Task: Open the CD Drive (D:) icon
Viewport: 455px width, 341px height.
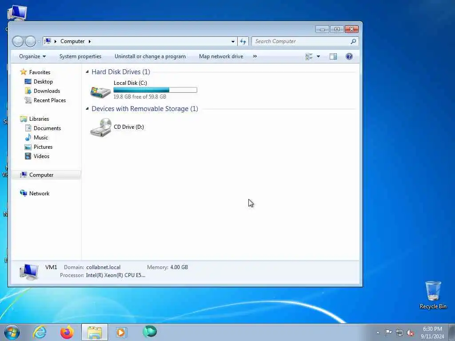Action: click(101, 127)
